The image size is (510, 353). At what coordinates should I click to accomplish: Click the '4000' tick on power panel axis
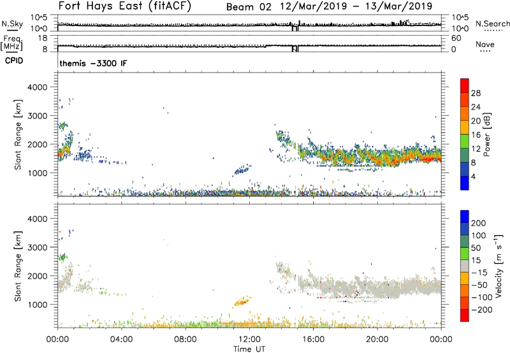click(37, 87)
